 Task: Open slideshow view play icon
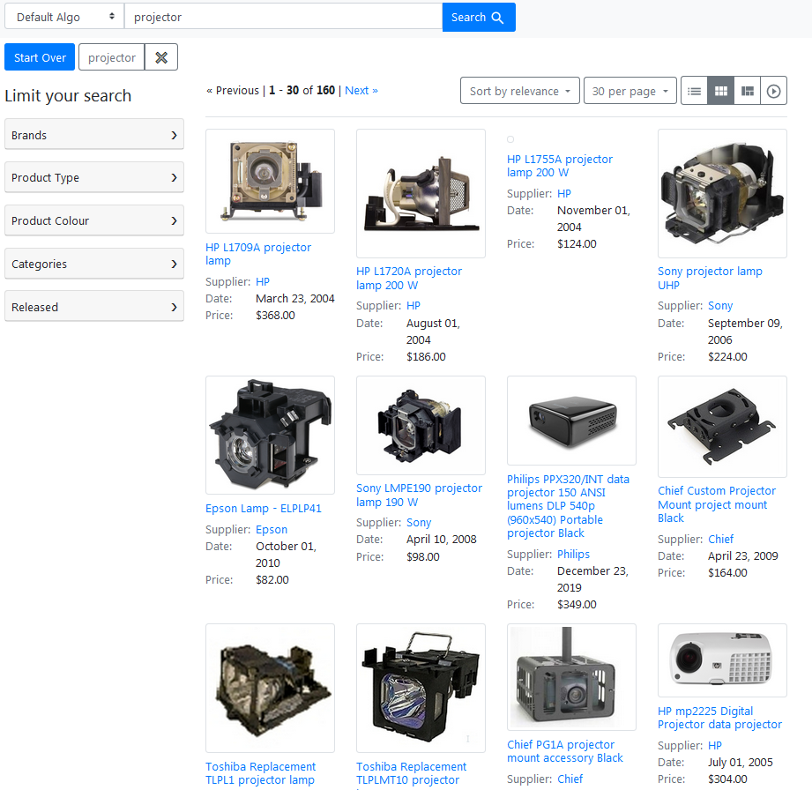pyautogui.click(x=774, y=91)
